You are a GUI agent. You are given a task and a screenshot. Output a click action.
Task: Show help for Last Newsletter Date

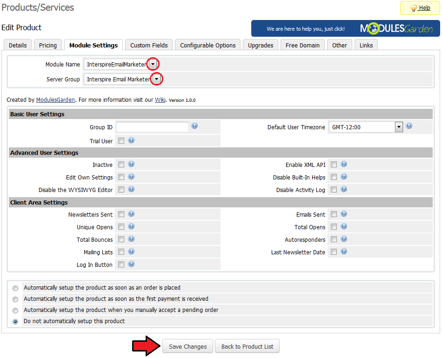[x=344, y=251]
